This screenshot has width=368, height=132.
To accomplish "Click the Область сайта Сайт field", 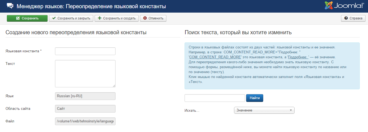I will tap(85, 109).
